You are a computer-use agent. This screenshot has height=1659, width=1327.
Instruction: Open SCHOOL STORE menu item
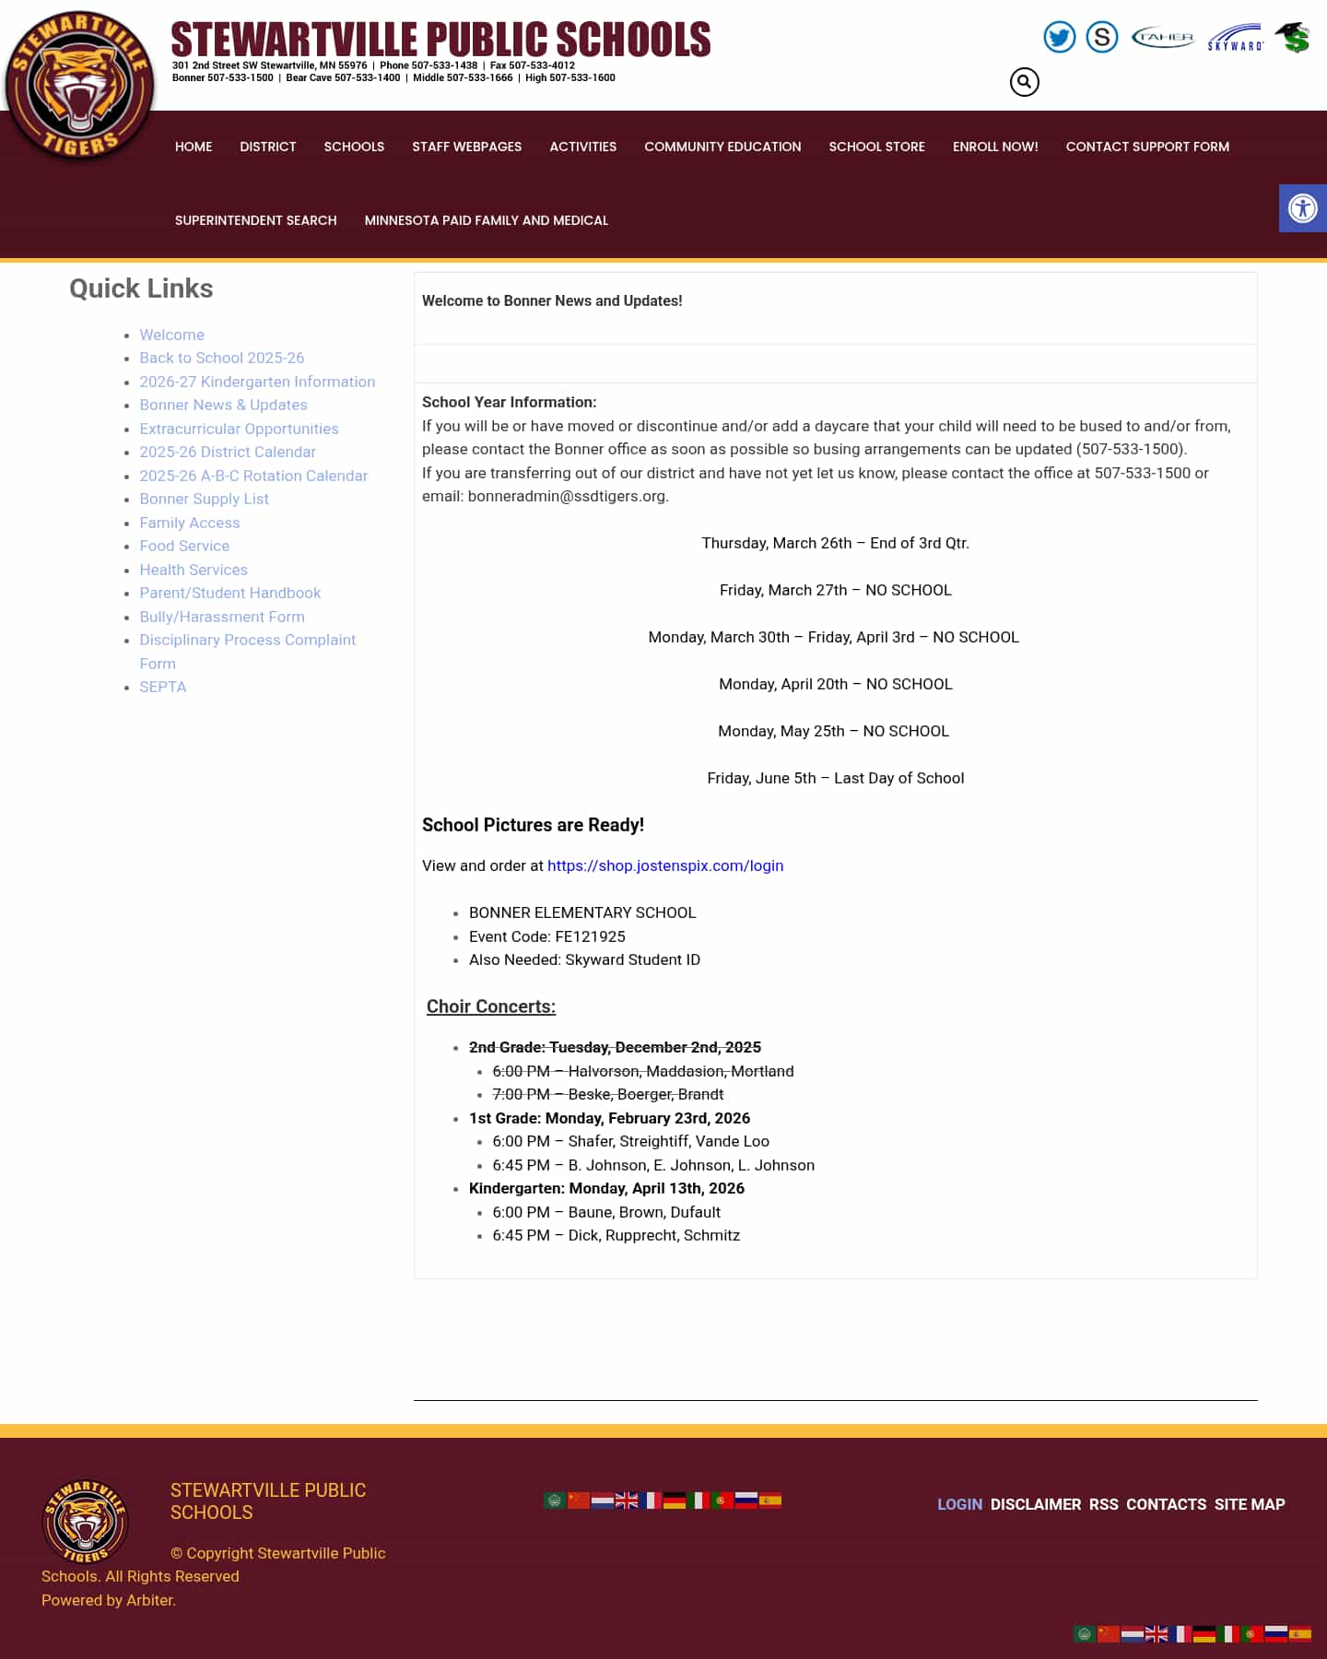click(x=877, y=147)
